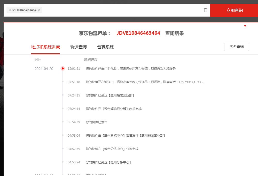Click the red 立即查询 search button

(x=234, y=10)
